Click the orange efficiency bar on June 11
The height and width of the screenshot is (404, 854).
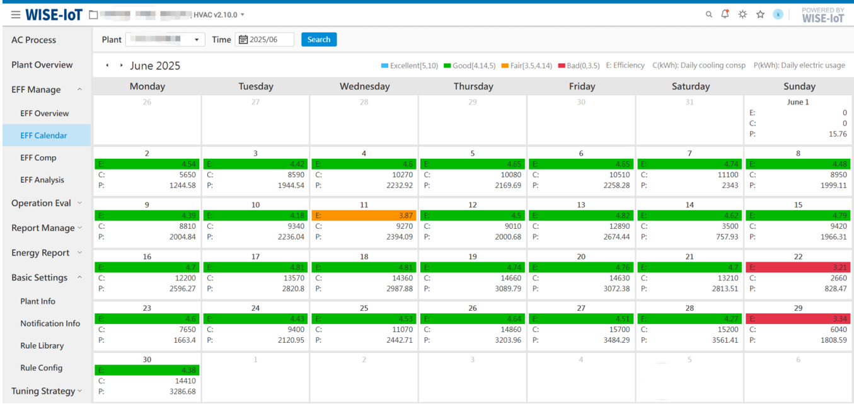[x=364, y=216]
